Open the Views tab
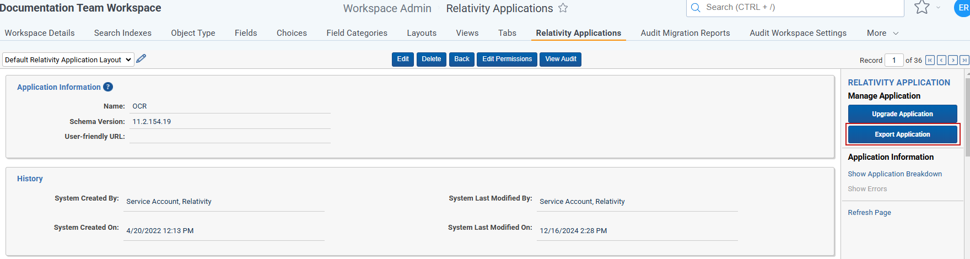 (x=467, y=33)
